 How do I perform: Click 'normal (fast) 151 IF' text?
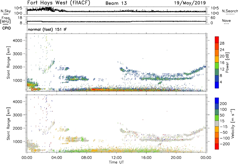(47, 29)
